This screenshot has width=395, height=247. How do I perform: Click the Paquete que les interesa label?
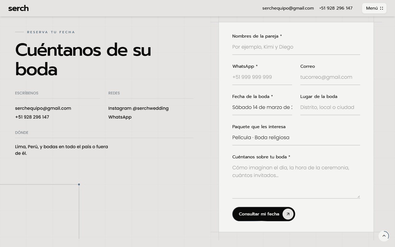point(259,127)
